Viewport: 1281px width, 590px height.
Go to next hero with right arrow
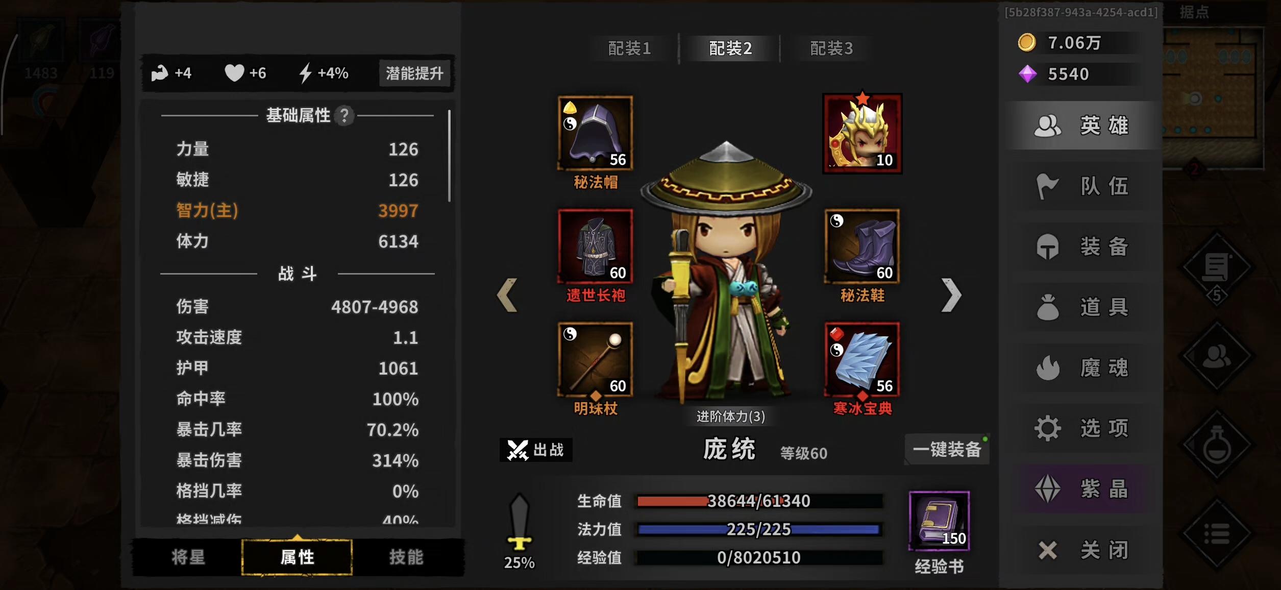pyautogui.click(x=951, y=295)
